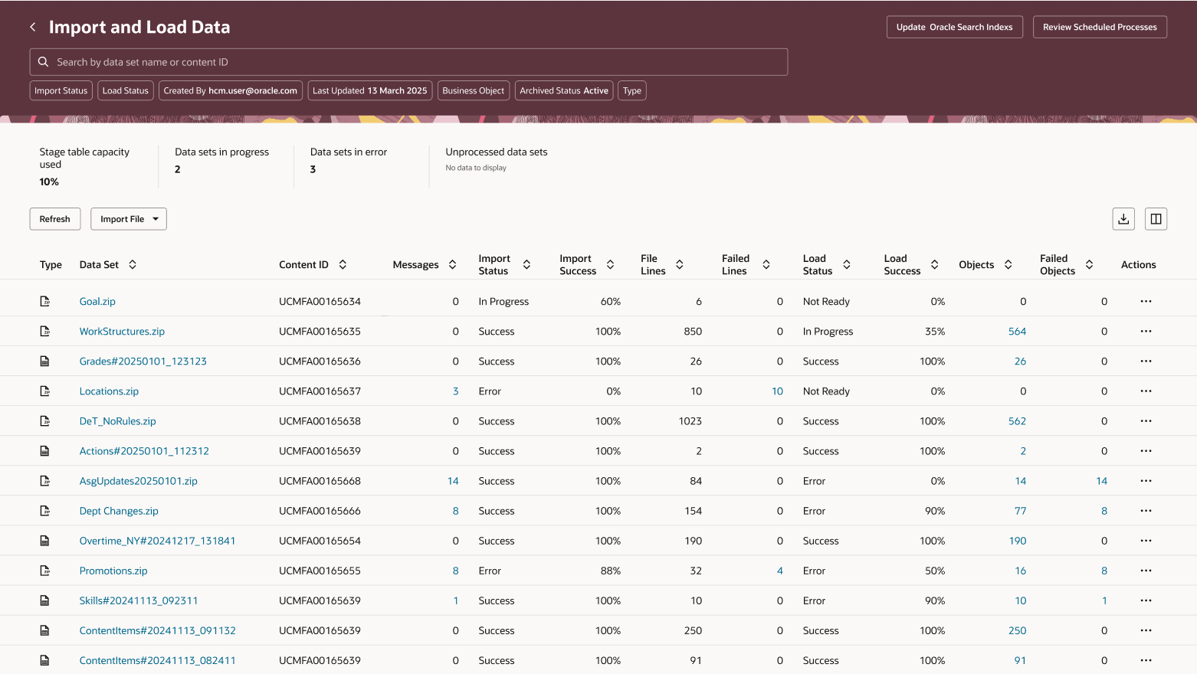This screenshot has width=1197, height=674.
Task: Click the manage columns layout icon
Action: (1156, 218)
